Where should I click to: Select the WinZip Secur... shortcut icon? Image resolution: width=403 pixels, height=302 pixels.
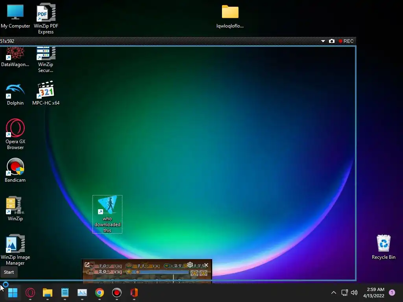click(x=46, y=60)
